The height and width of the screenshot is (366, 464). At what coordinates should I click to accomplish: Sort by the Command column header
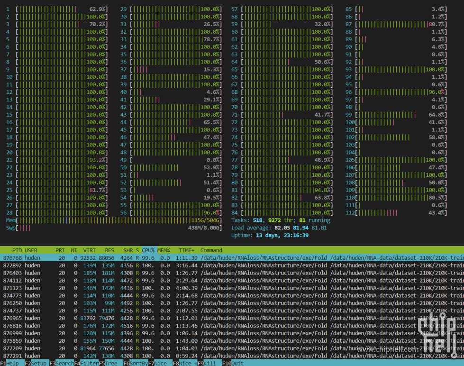pos(211,250)
